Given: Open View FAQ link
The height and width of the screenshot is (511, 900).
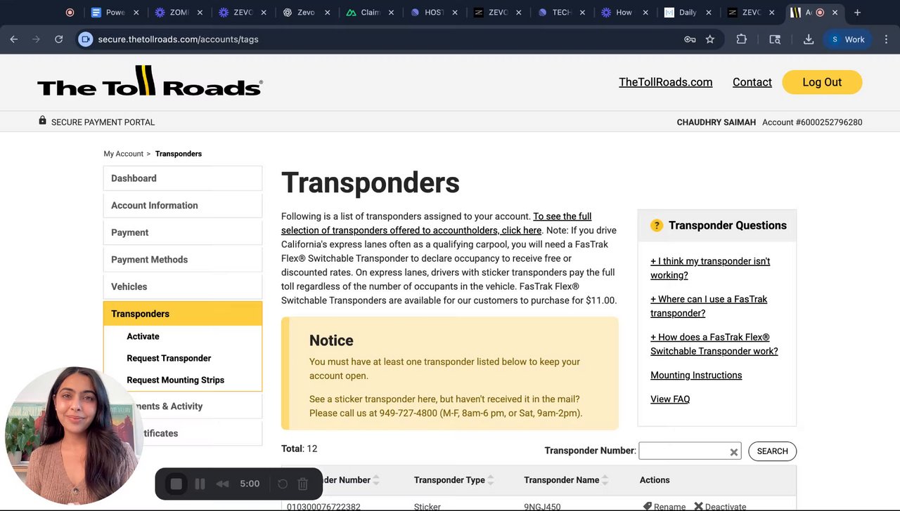Looking at the screenshot, I should [x=670, y=399].
